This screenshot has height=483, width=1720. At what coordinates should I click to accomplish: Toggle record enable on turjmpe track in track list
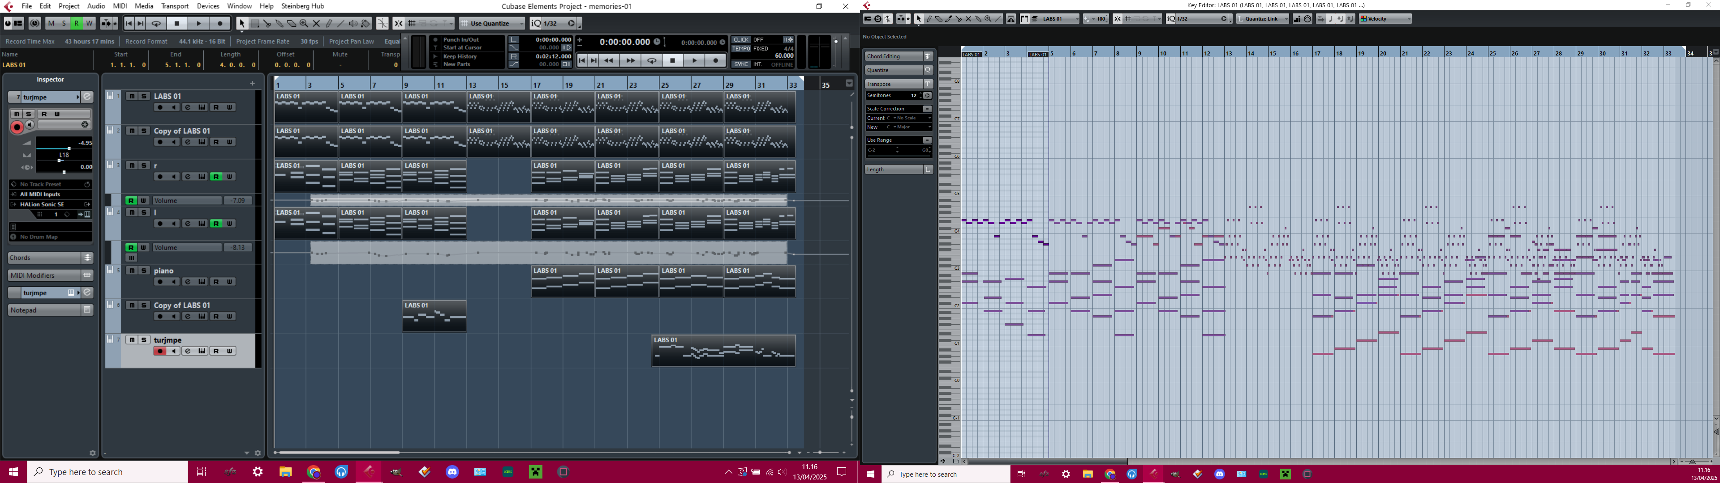(x=159, y=351)
